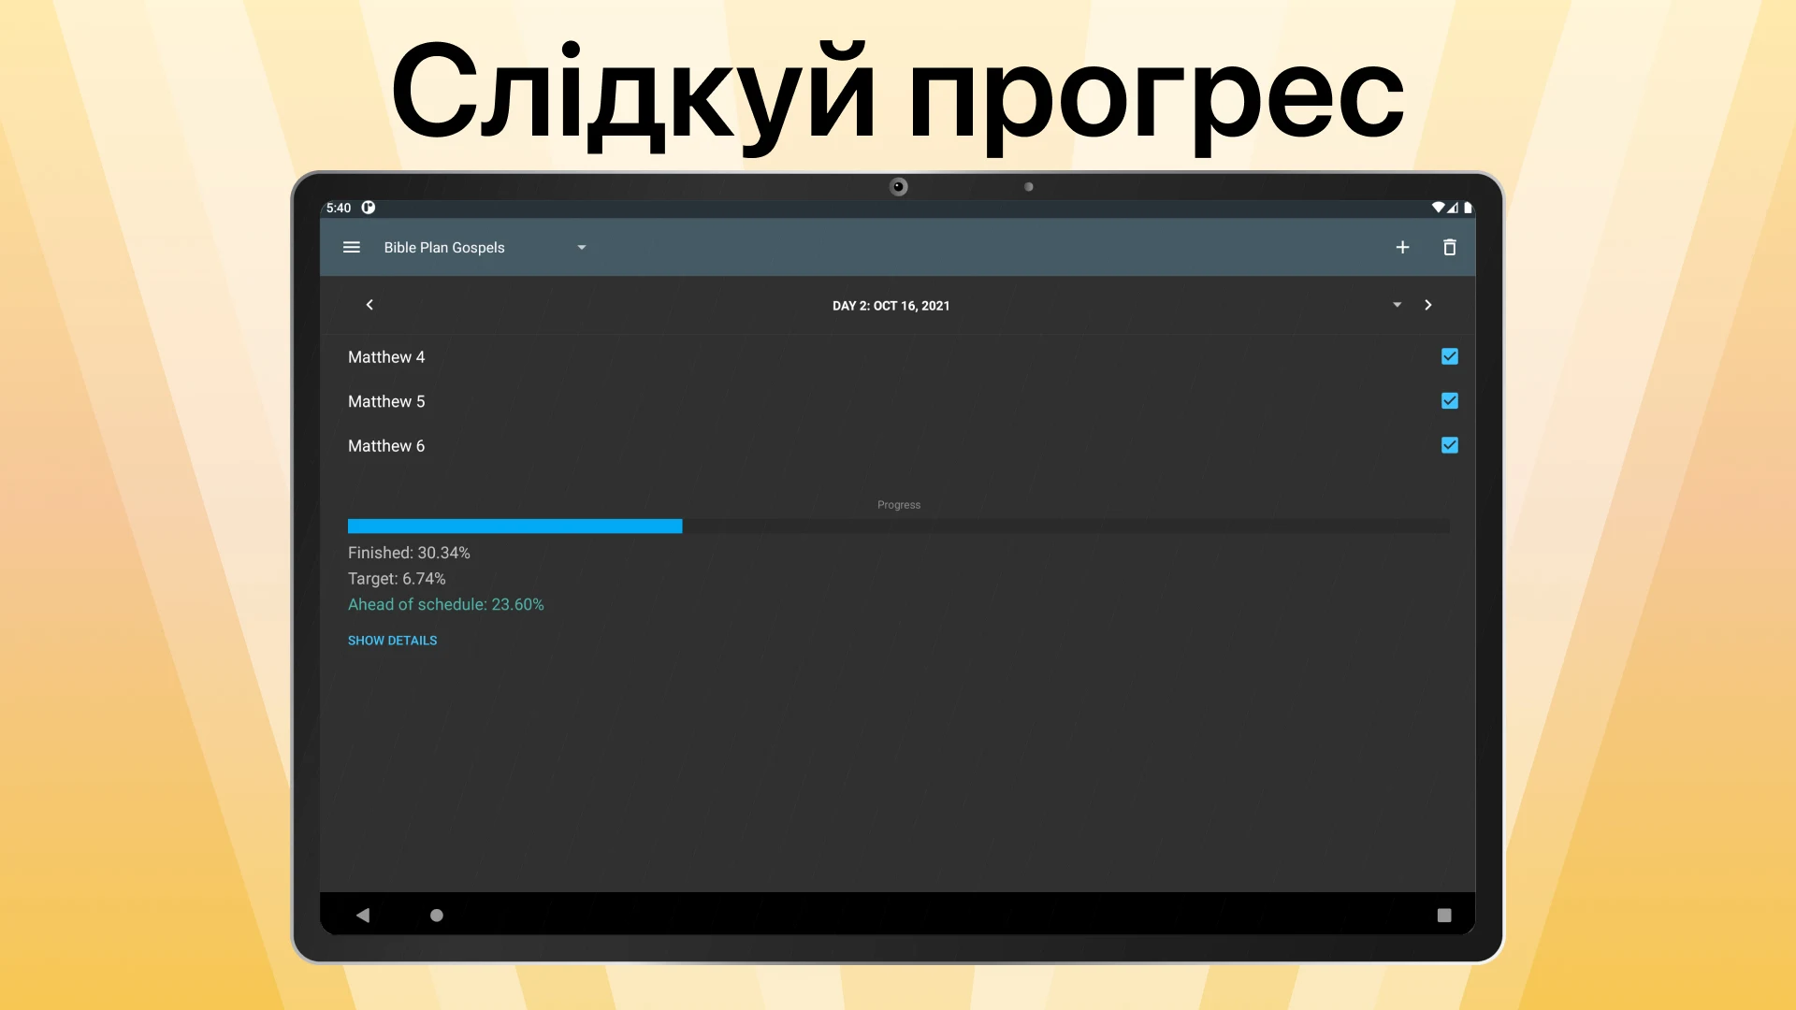Select the Matthew 5 reading
This screenshot has height=1010, width=1796.
[x=386, y=401]
